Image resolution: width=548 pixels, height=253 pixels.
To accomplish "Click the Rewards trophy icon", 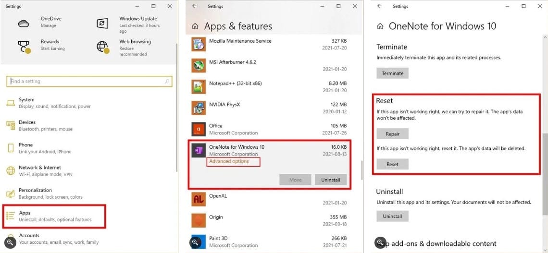I will 24,47.
